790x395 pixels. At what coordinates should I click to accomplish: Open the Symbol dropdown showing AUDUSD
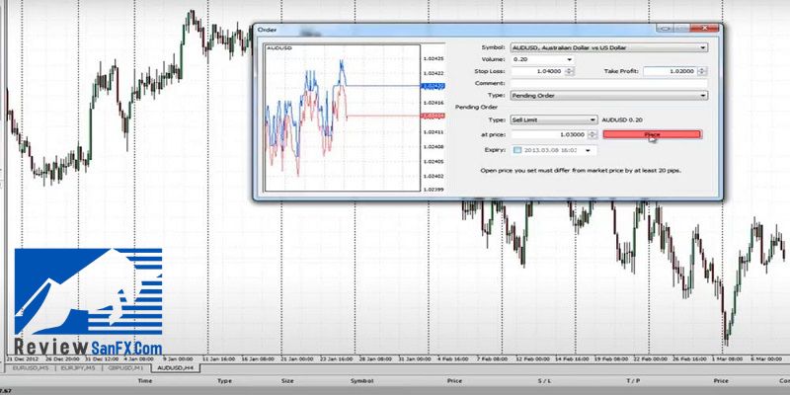pos(702,46)
